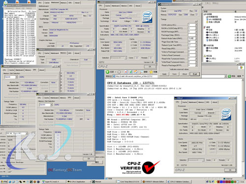This screenshot has height=184, width=246.
Task: Open the grouped CPU-Z Application taskbar button
Action: click(79, 182)
